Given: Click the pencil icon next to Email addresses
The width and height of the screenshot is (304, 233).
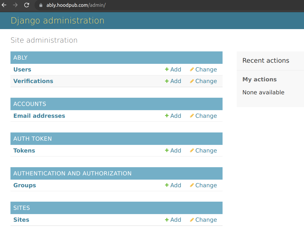Looking at the screenshot, I should pyautogui.click(x=192, y=116).
